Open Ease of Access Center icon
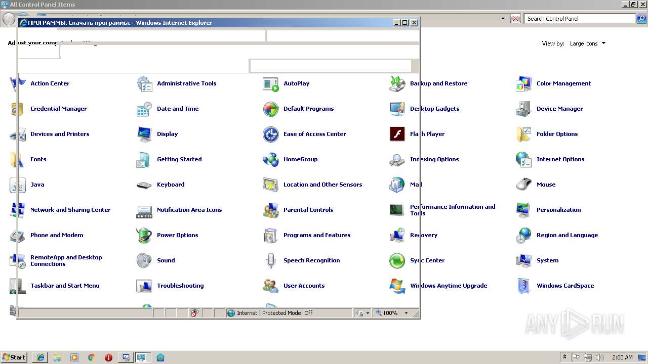Image resolution: width=648 pixels, height=364 pixels. (271, 134)
